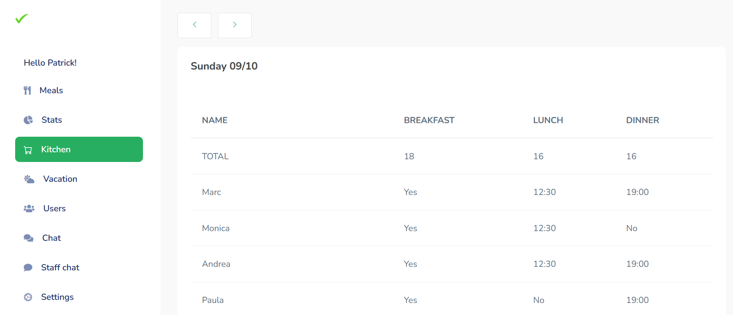
Task: Click the Stats pie chart icon
Action: (x=28, y=120)
